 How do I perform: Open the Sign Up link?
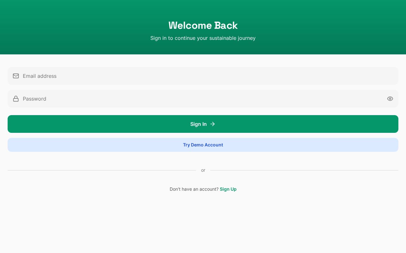(228, 189)
